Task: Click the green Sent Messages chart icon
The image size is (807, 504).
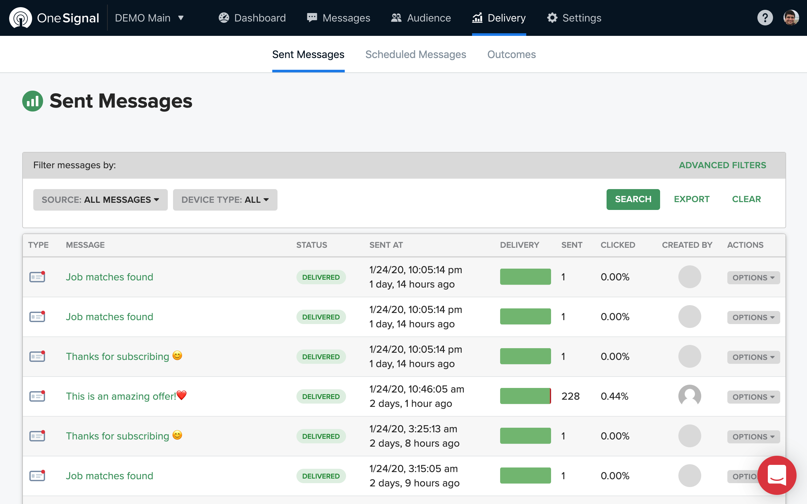Action: point(33,101)
